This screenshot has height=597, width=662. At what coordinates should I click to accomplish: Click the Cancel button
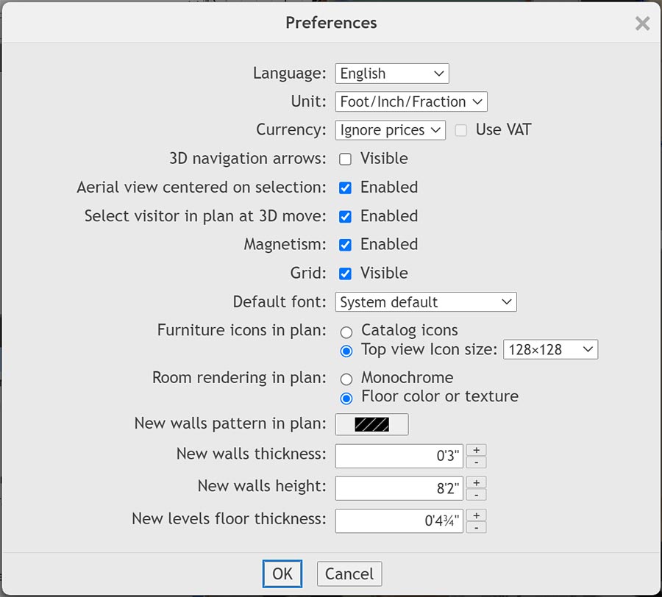click(349, 574)
